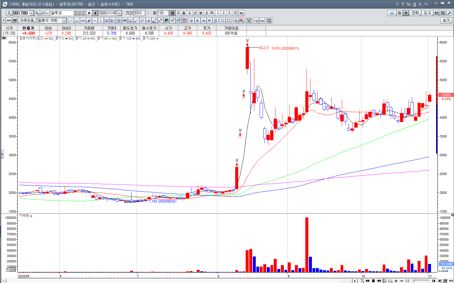Click the Q quarterly period button
Image resolution: width=454 pixels, height=283 pixels.
click(190, 13)
